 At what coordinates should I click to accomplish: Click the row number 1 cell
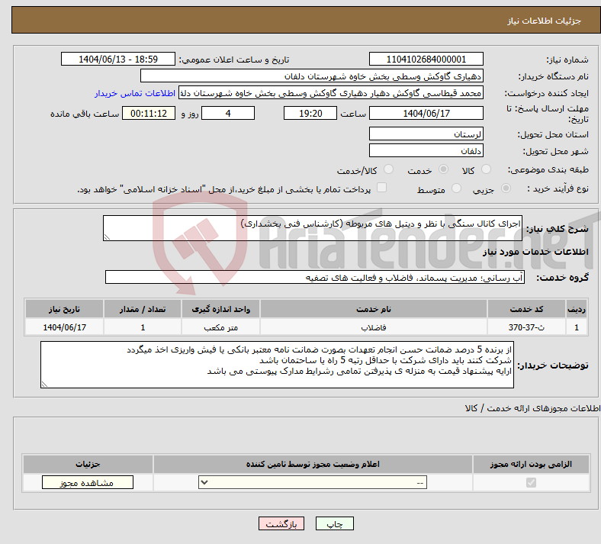coord(577,327)
